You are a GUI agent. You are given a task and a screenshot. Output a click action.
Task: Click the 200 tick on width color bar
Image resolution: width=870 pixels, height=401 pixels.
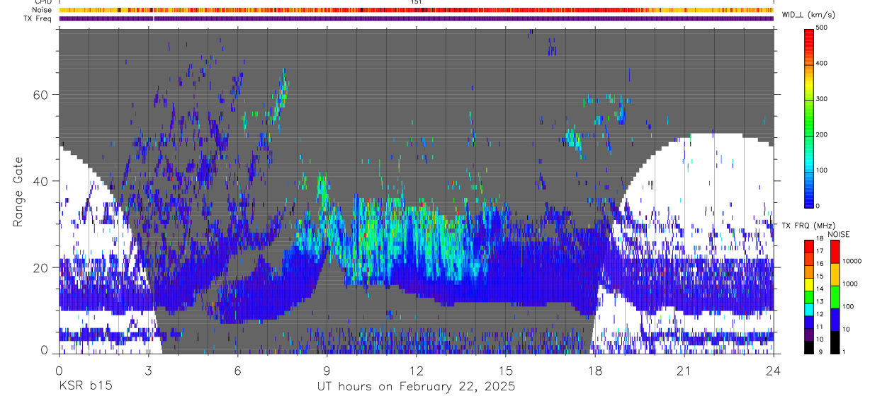point(822,134)
